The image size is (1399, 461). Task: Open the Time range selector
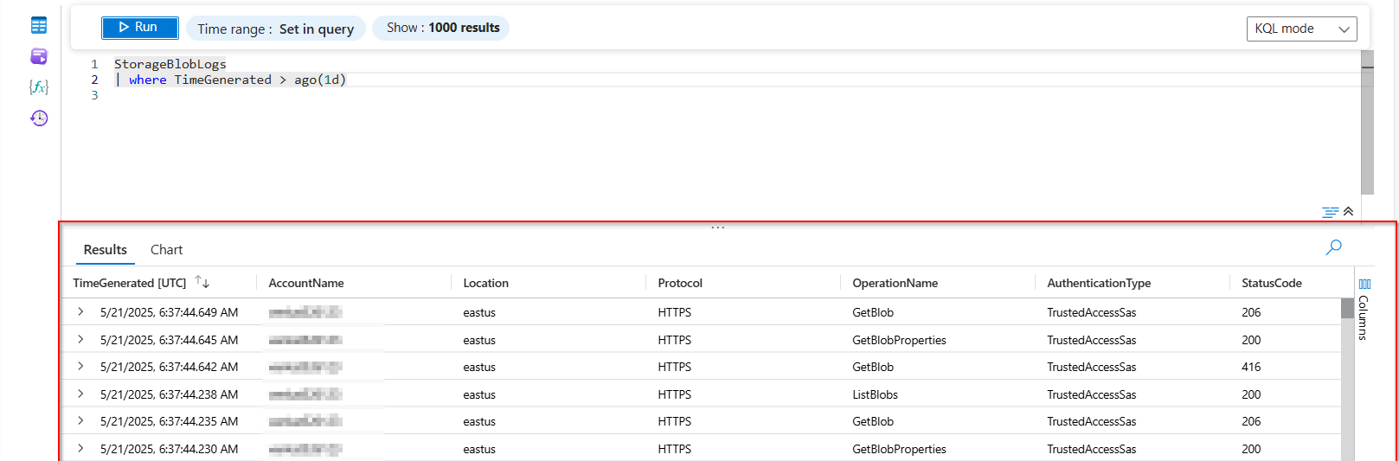(x=276, y=29)
